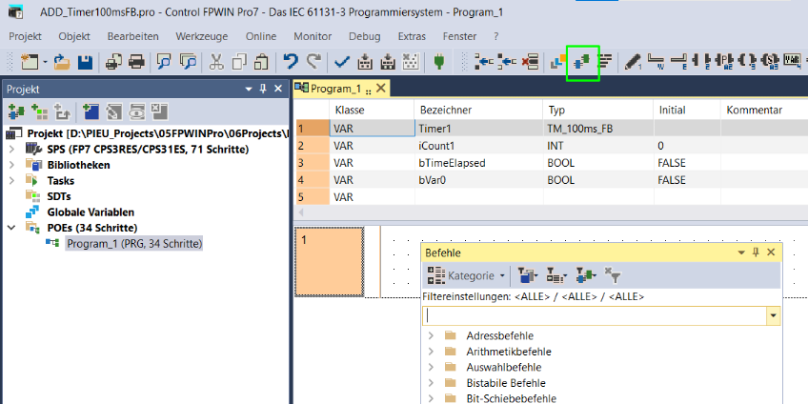
Task: Select SDTs in the project tree
Action: pos(59,196)
